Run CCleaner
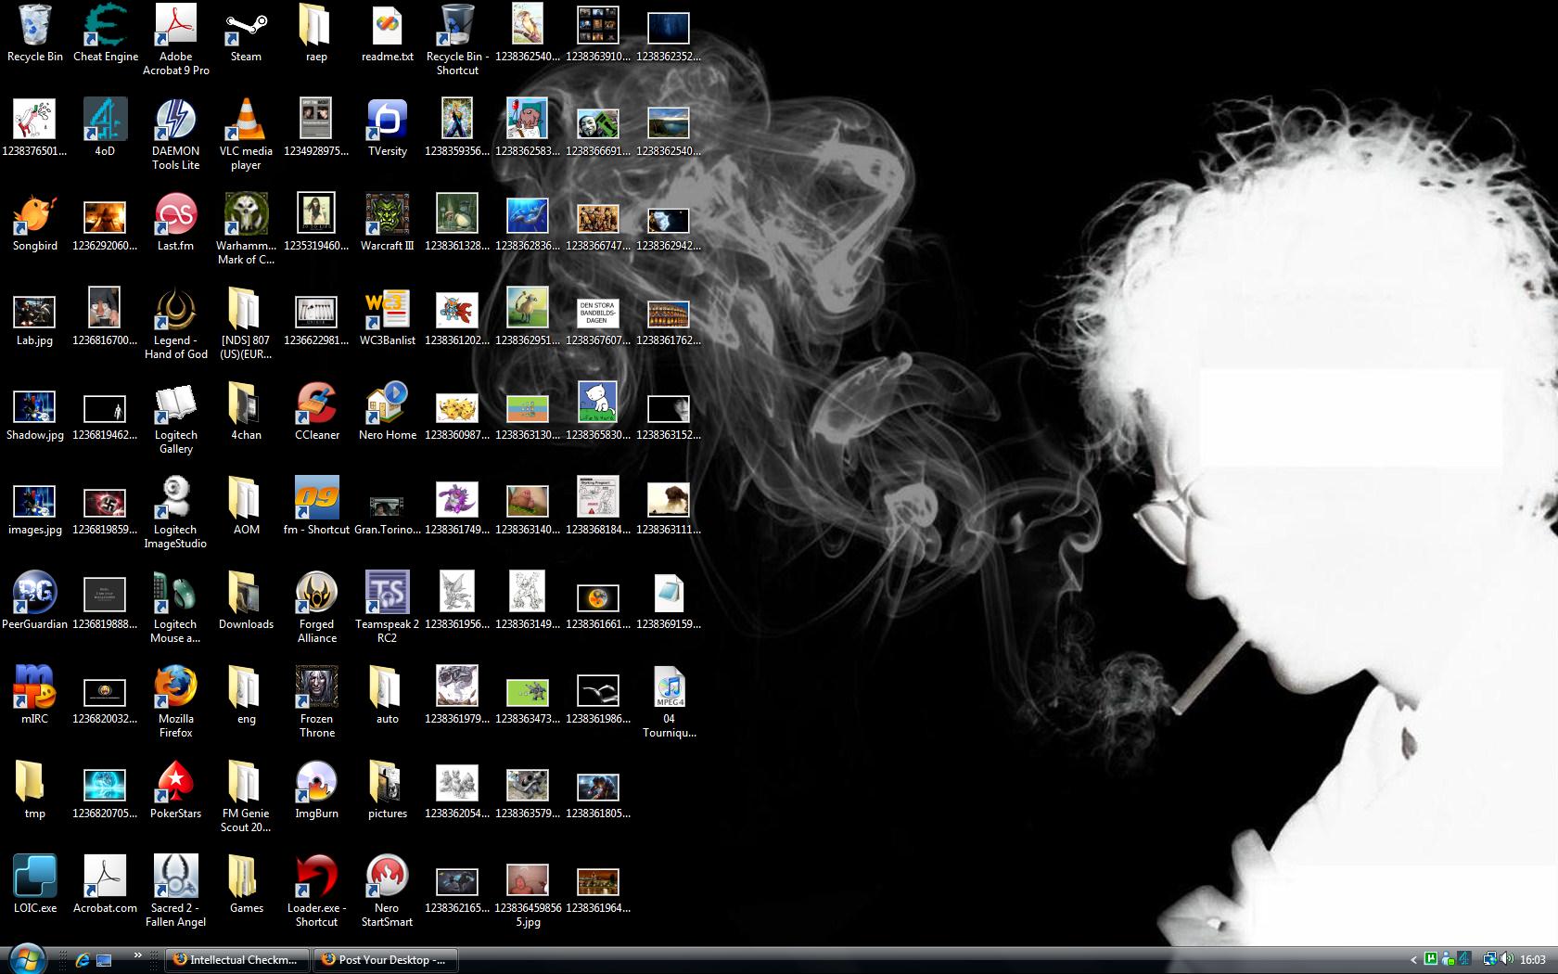 tap(316, 402)
